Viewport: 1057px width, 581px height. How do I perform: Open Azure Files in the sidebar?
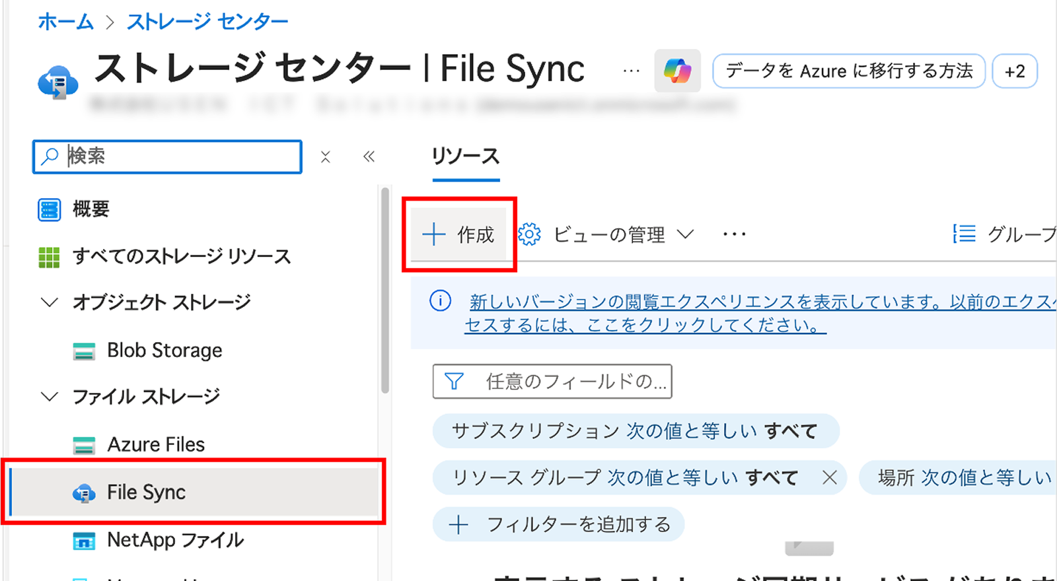[156, 444]
